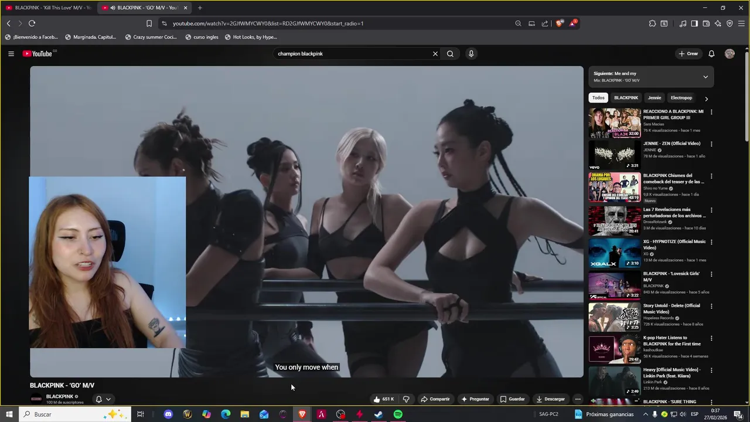Select the Todos filter chip
The height and width of the screenshot is (422, 750).
[598, 98]
